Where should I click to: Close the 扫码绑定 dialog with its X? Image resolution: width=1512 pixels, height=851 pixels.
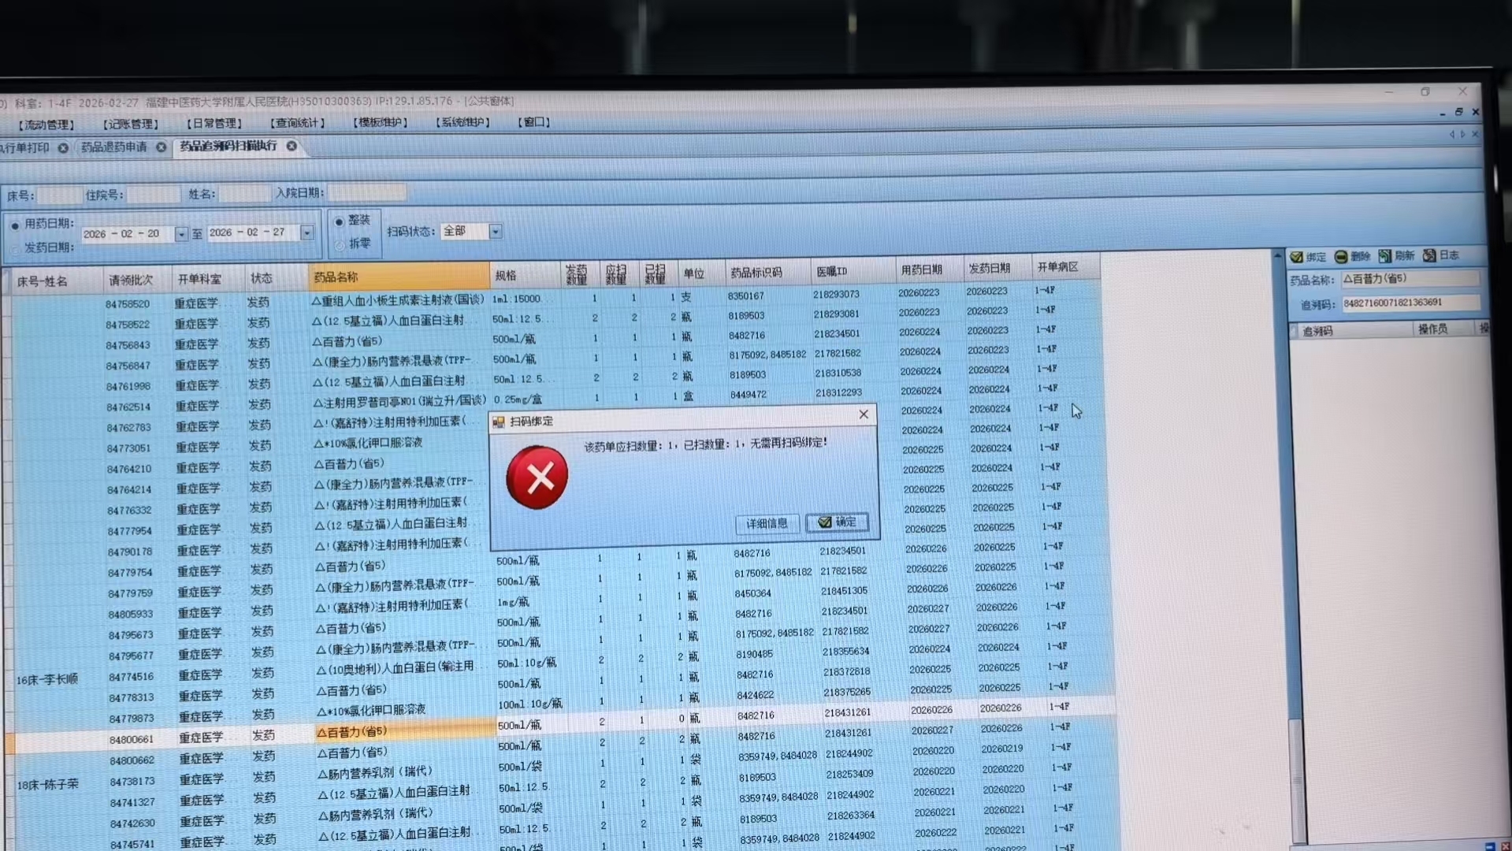pyautogui.click(x=864, y=414)
